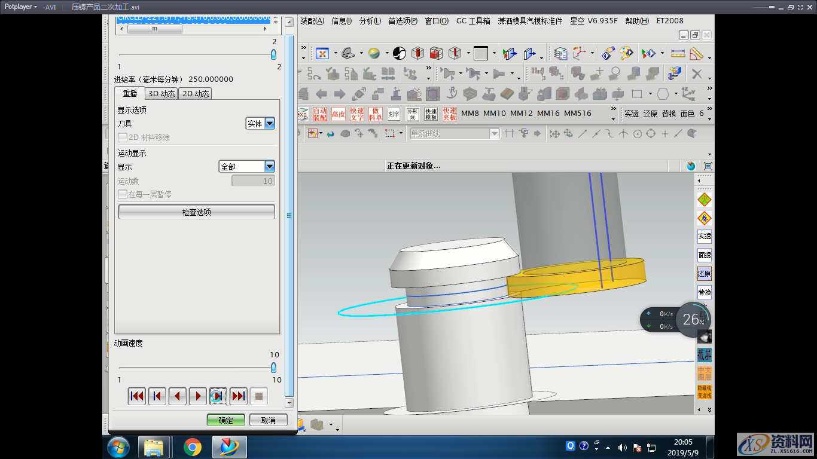Click the 中文图层 sidebar icon
Screen dimensions: 817x459
tap(703, 374)
